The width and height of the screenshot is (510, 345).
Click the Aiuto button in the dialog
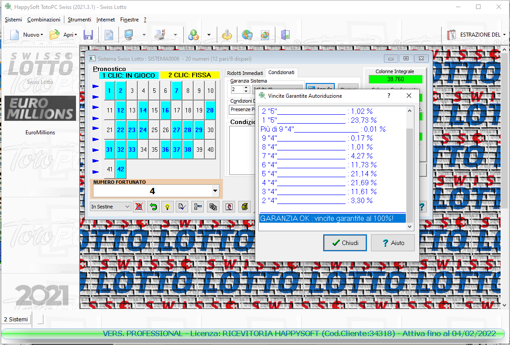coord(392,243)
